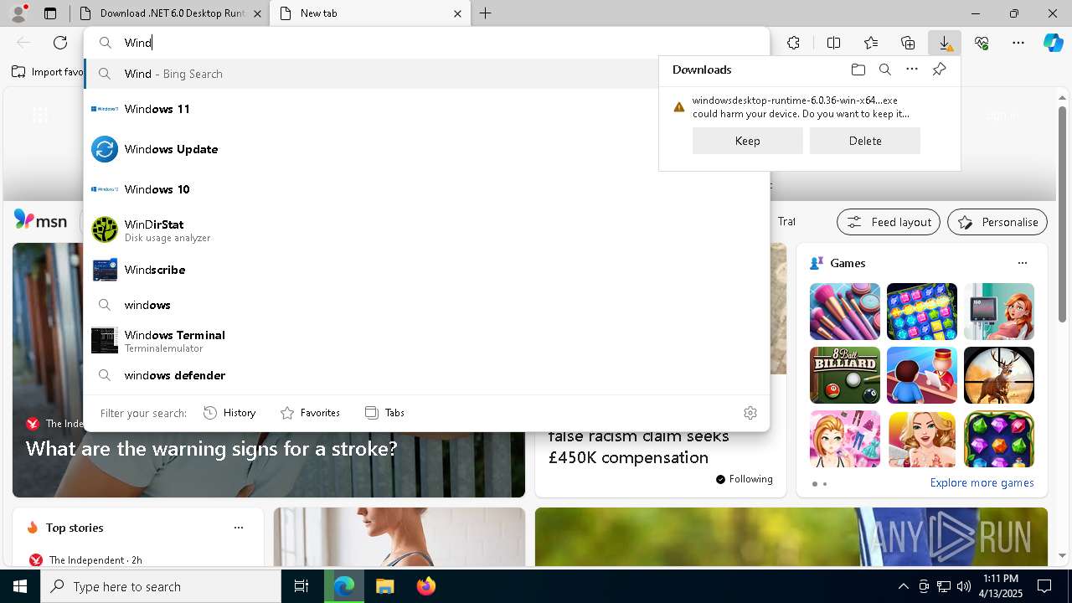Screen dimensions: 1072x603
Task: Switch to the New tab tab
Action: [372, 13]
